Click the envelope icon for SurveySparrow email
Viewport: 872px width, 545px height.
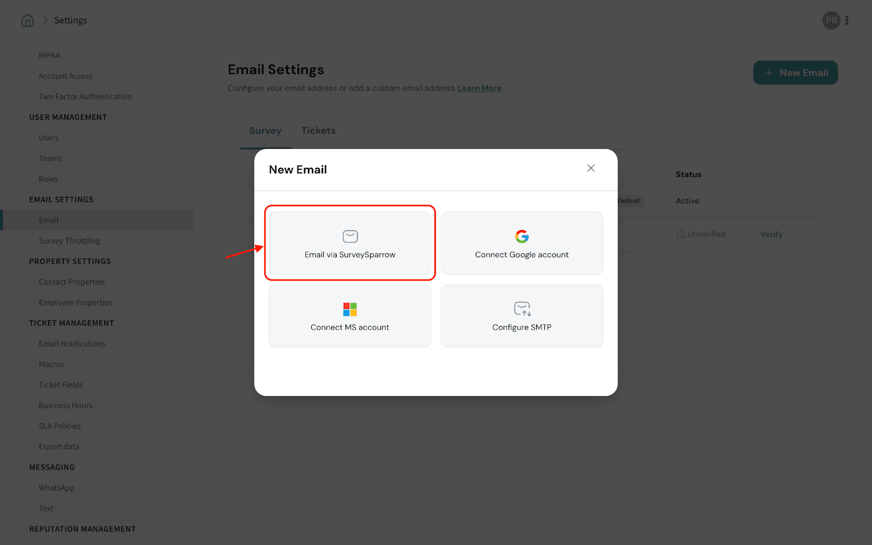[x=350, y=237]
